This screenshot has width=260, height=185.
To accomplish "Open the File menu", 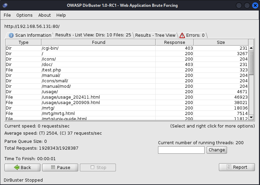I will tap(7, 15).
